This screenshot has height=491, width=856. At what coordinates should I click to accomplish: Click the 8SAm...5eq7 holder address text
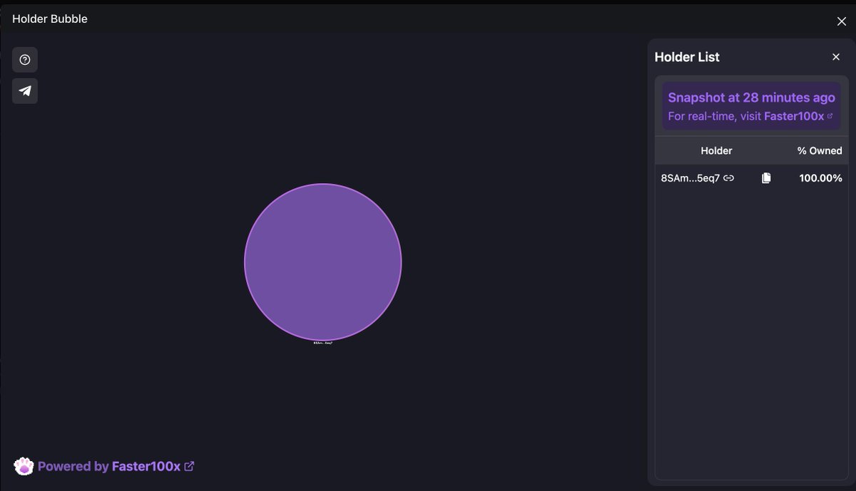point(691,178)
